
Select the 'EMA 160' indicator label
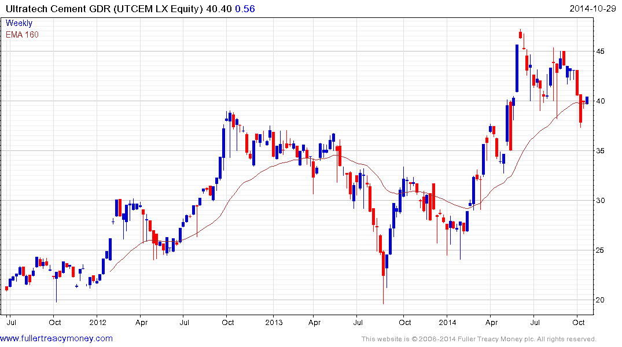point(22,35)
